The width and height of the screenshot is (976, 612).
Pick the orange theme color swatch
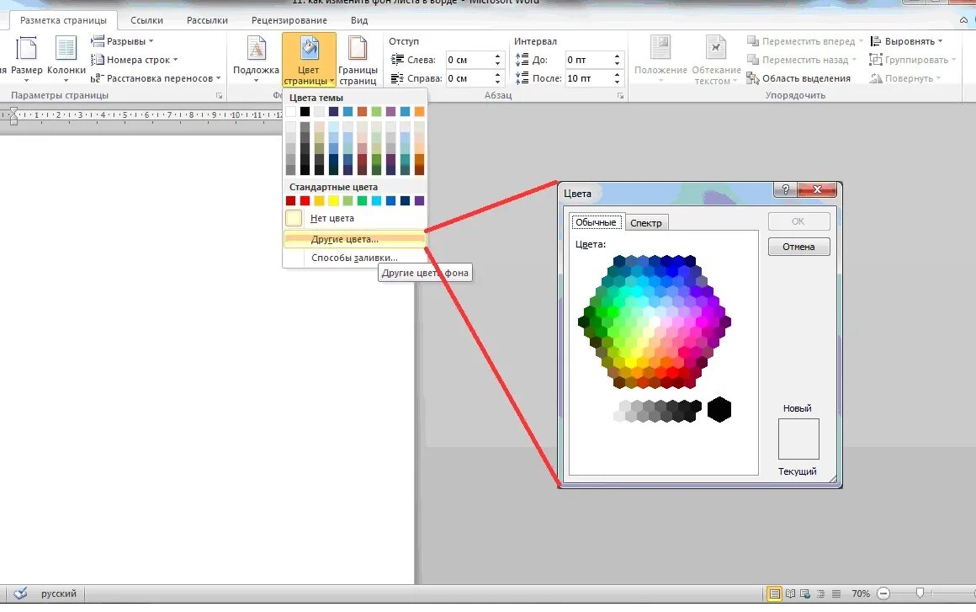coord(420,111)
